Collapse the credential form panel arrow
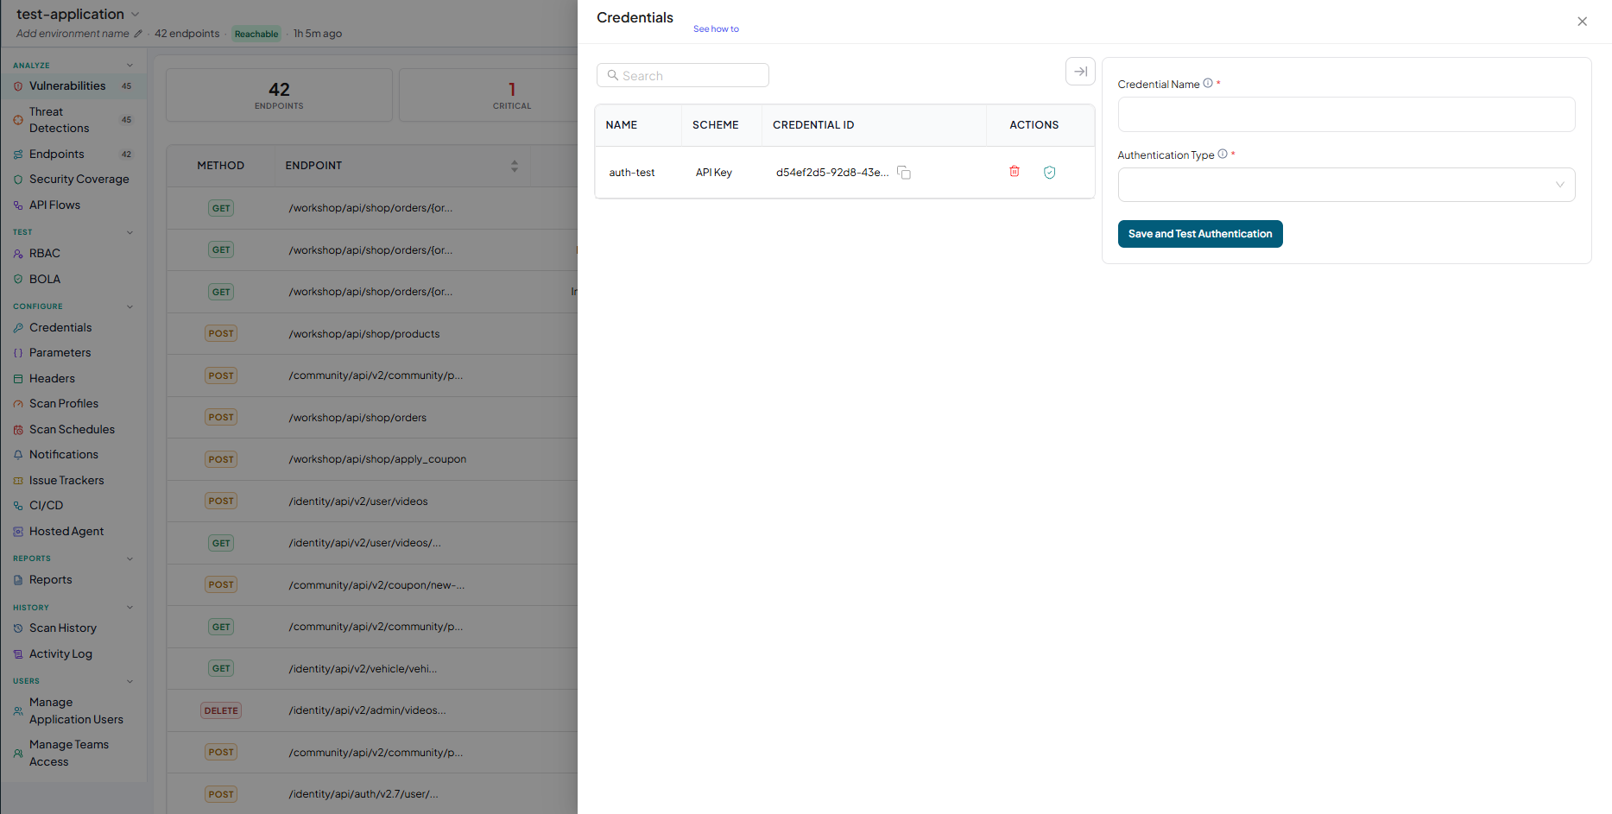 coord(1080,72)
